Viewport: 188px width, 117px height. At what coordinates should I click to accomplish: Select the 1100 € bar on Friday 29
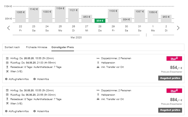(x=113, y=16)
